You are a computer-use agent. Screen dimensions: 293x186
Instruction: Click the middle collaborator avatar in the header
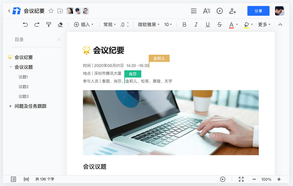click(x=78, y=11)
